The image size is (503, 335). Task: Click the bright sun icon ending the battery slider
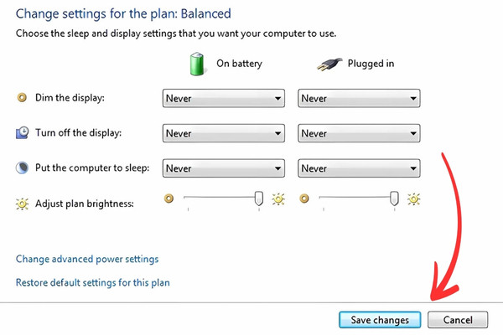click(277, 199)
